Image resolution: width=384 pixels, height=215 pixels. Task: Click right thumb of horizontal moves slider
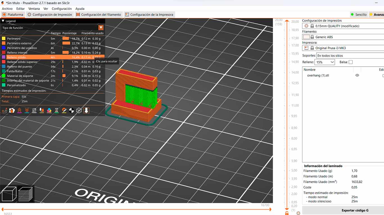coord(270,209)
